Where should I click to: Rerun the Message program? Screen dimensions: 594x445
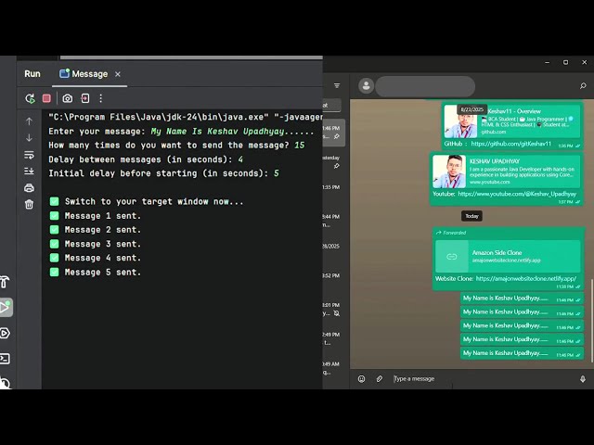click(x=30, y=99)
